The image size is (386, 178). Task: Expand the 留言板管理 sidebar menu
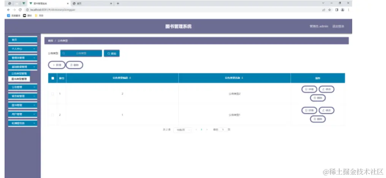tap(23, 96)
